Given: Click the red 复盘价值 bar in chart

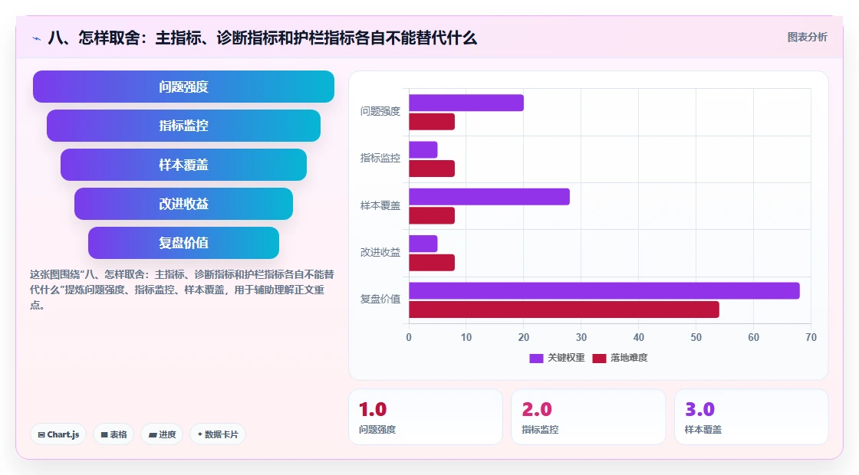Looking at the screenshot, I should [x=564, y=310].
